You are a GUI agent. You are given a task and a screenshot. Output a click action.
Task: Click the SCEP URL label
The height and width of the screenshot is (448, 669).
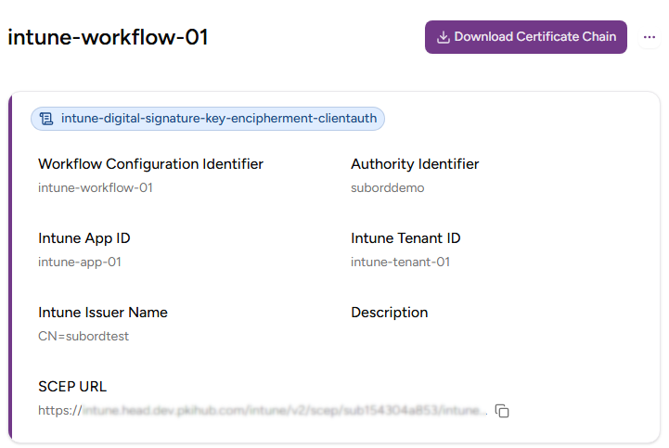[x=72, y=387]
